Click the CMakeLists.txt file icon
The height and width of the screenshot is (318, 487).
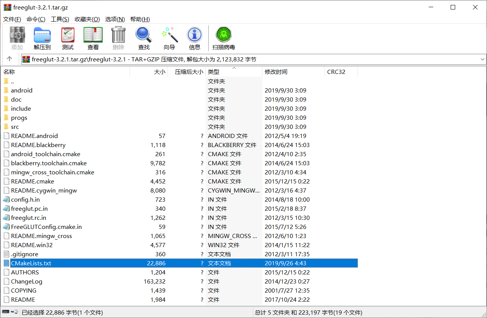6,263
